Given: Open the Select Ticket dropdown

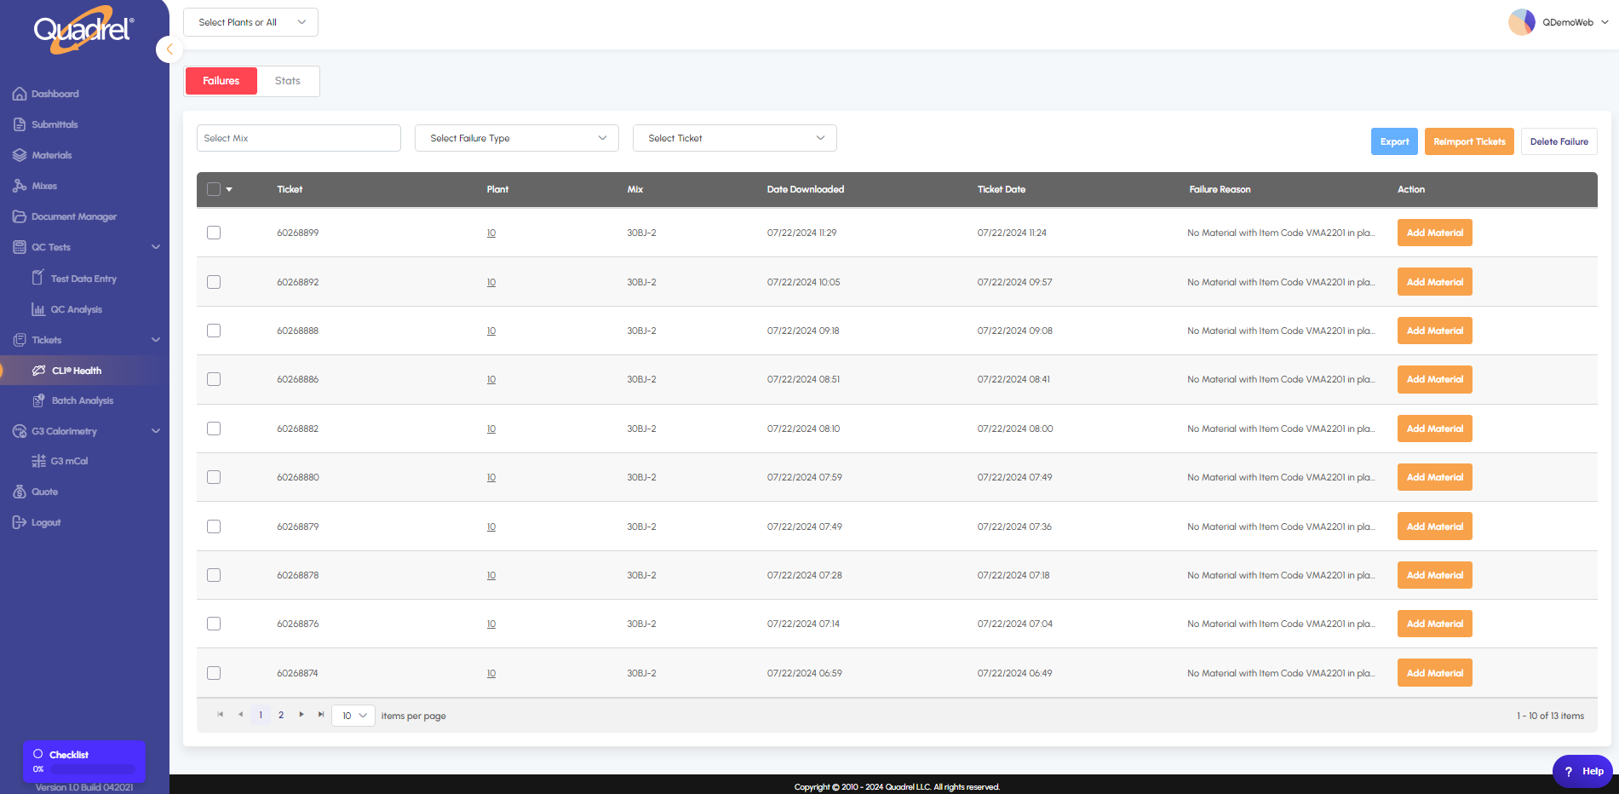Looking at the screenshot, I should point(735,138).
